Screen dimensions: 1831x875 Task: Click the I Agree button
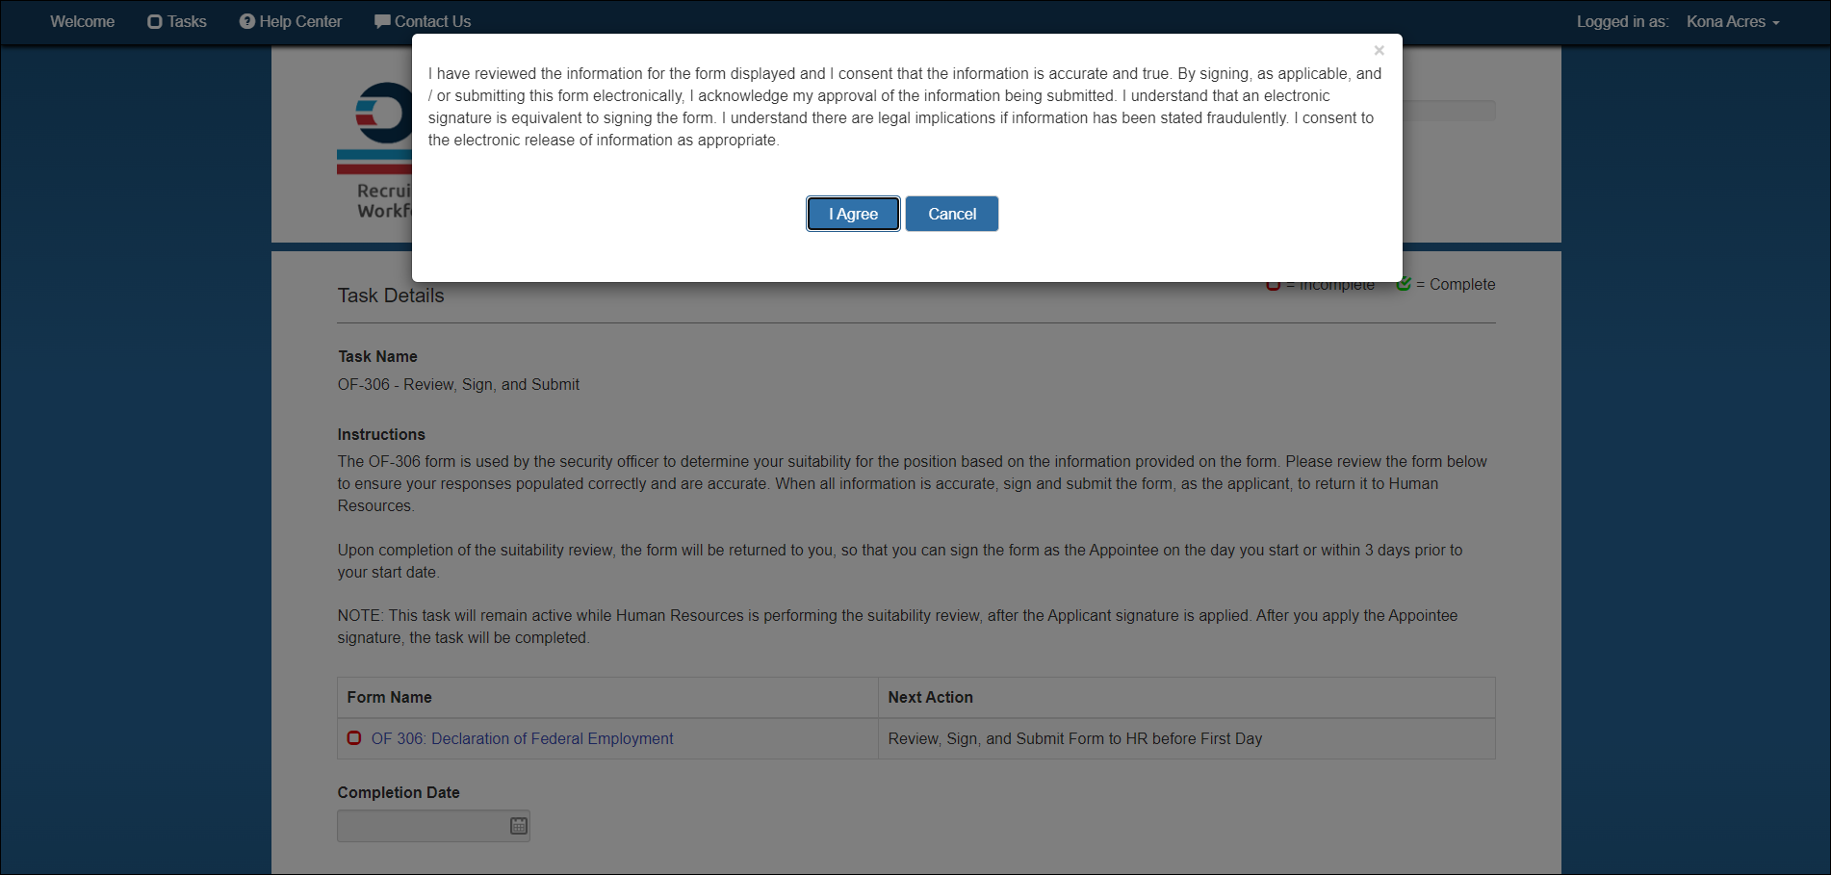click(853, 214)
